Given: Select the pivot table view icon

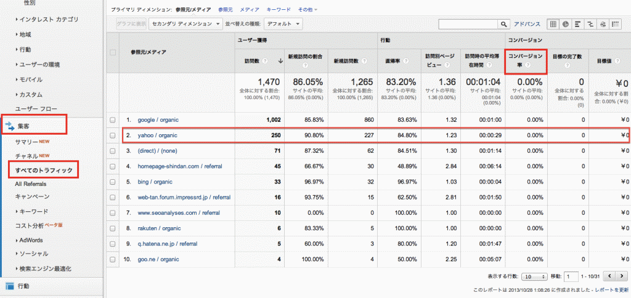Looking at the screenshot, I should (614, 24).
